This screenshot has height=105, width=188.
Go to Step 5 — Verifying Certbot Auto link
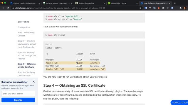(x=26, y=74)
